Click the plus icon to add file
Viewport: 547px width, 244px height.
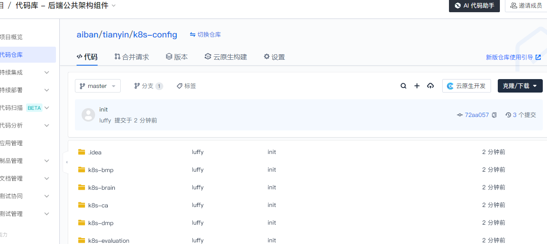click(x=417, y=86)
